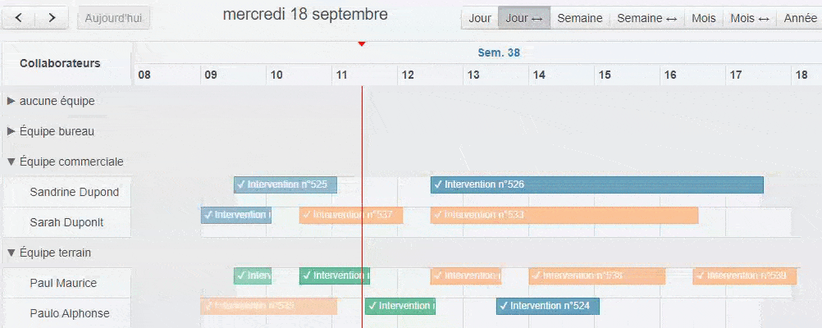The image size is (822, 328).
Task: Go to the next day arrow
Action: pyautogui.click(x=52, y=18)
